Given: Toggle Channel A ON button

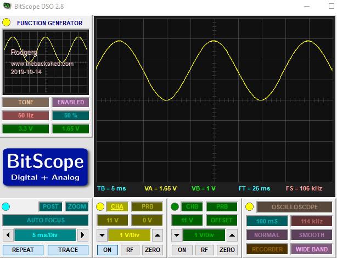Looking at the screenshot, I should coord(106,250).
